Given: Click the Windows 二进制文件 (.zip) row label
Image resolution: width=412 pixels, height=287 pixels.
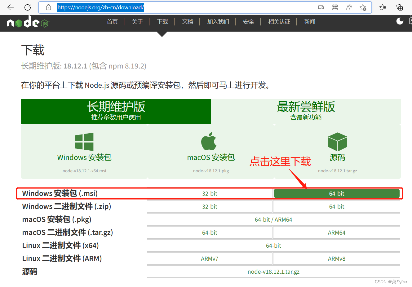Looking at the screenshot, I should point(67,206).
